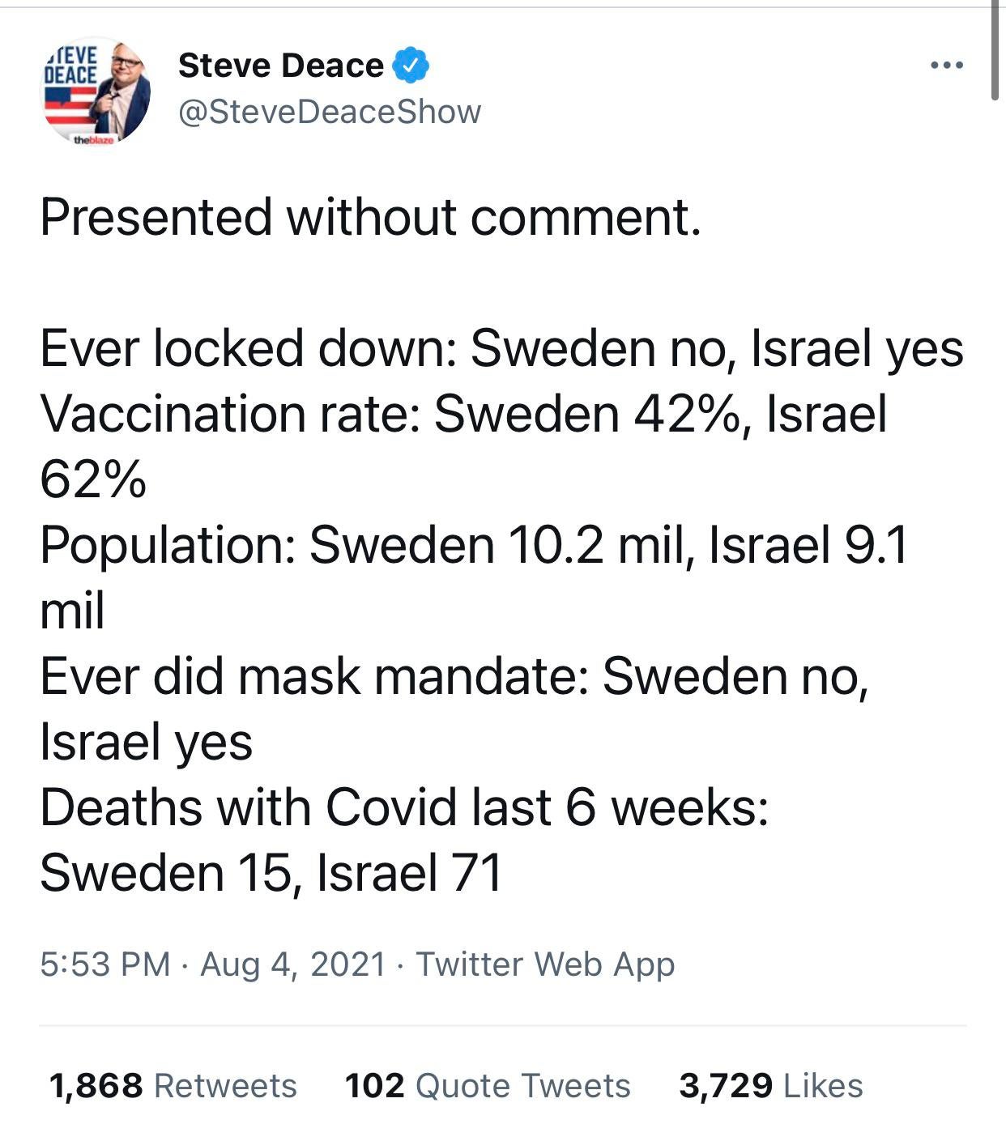Screen dimensions: 1006x1141
Task: View the 1,868 retweets count
Action: click(96, 1085)
